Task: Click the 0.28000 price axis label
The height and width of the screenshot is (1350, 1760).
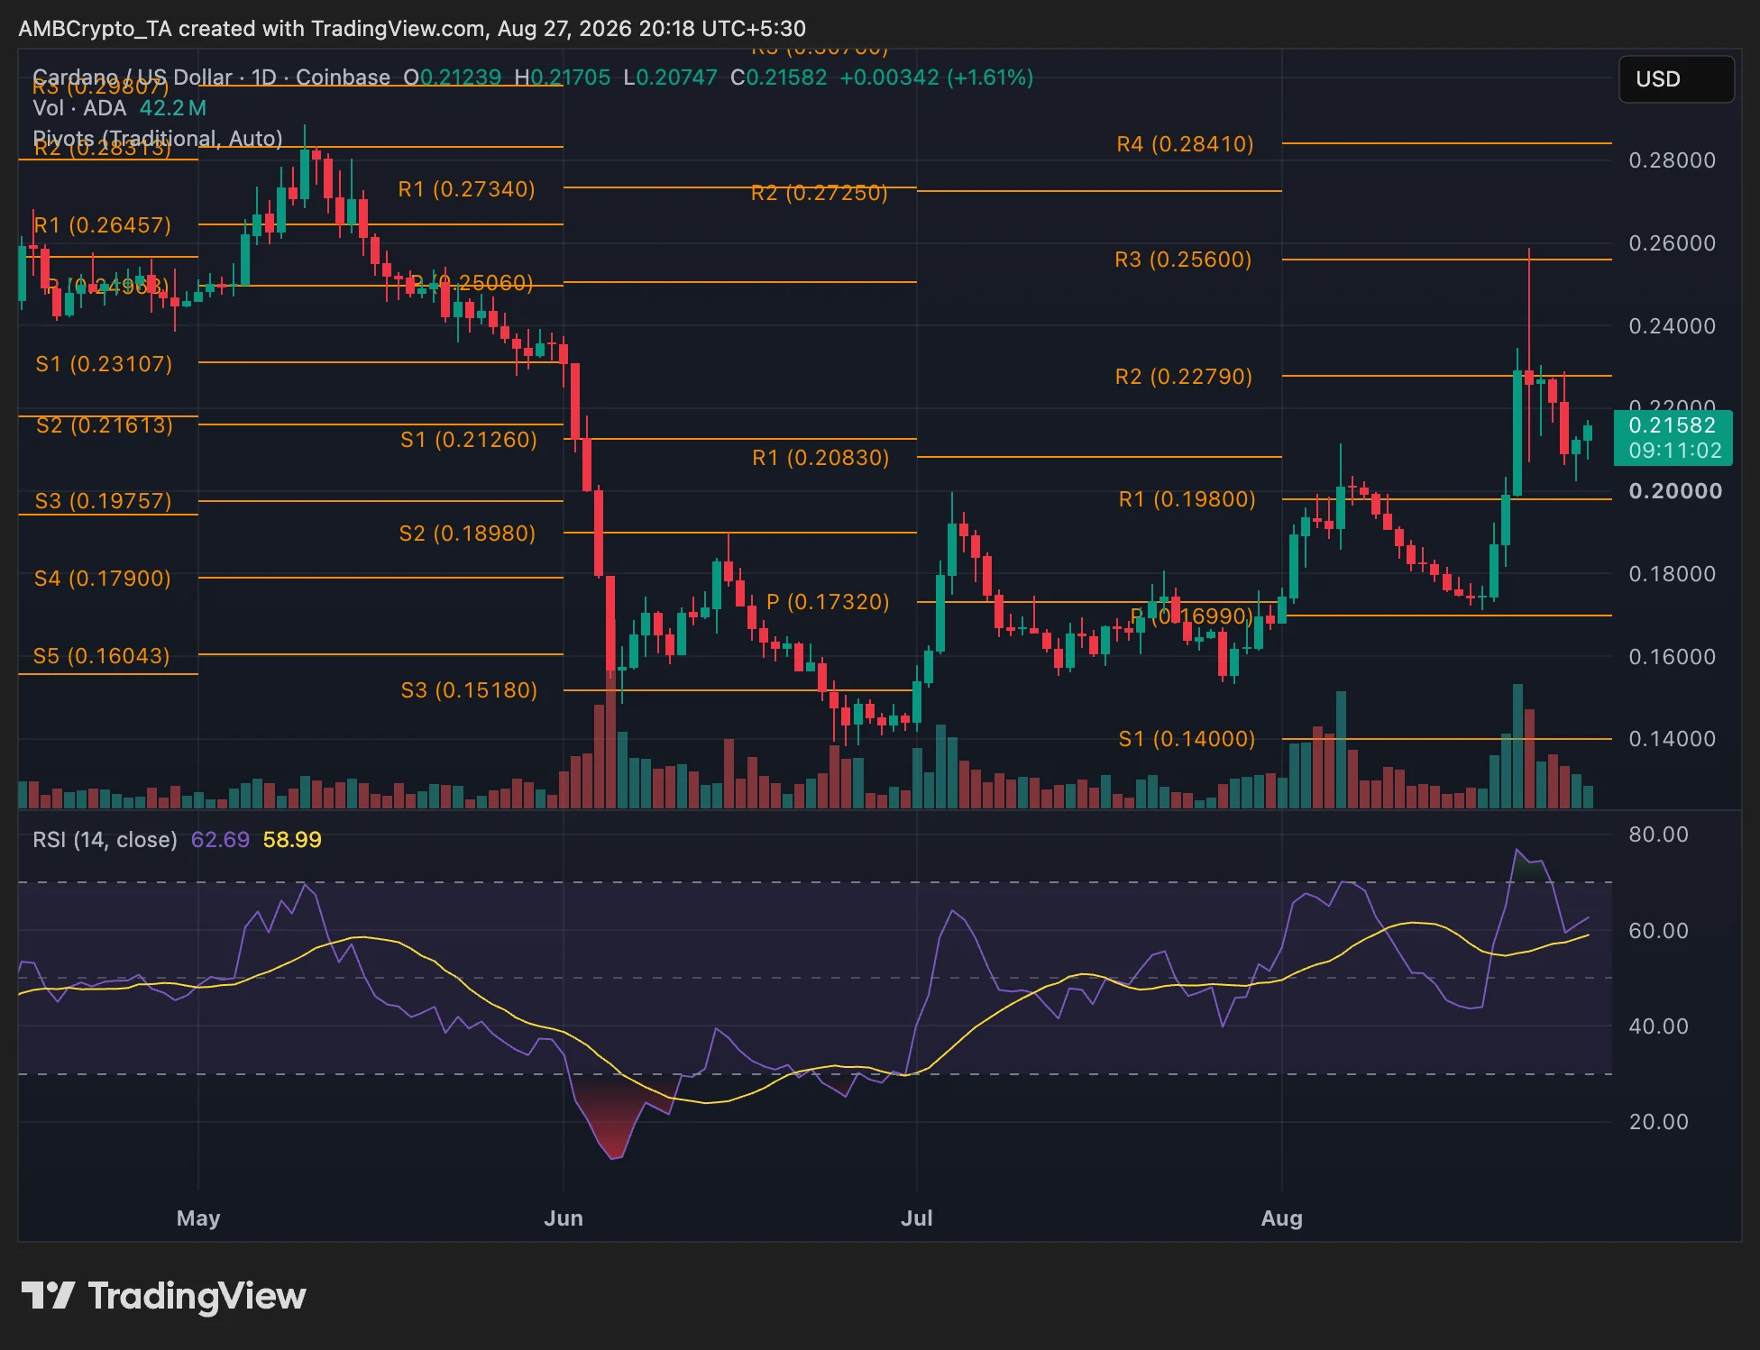Action: [1673, 160]
